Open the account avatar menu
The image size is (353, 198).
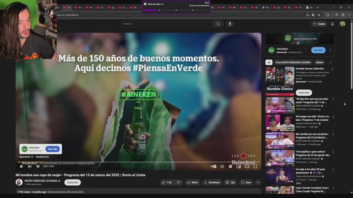343,24
